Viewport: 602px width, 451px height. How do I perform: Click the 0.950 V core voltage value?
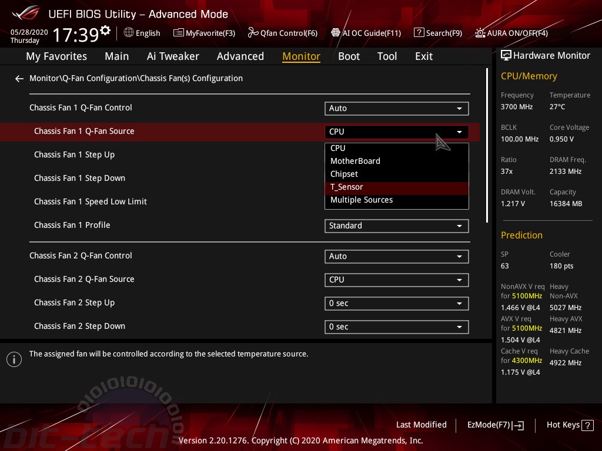pyautogui.click(x=561, y=139)
